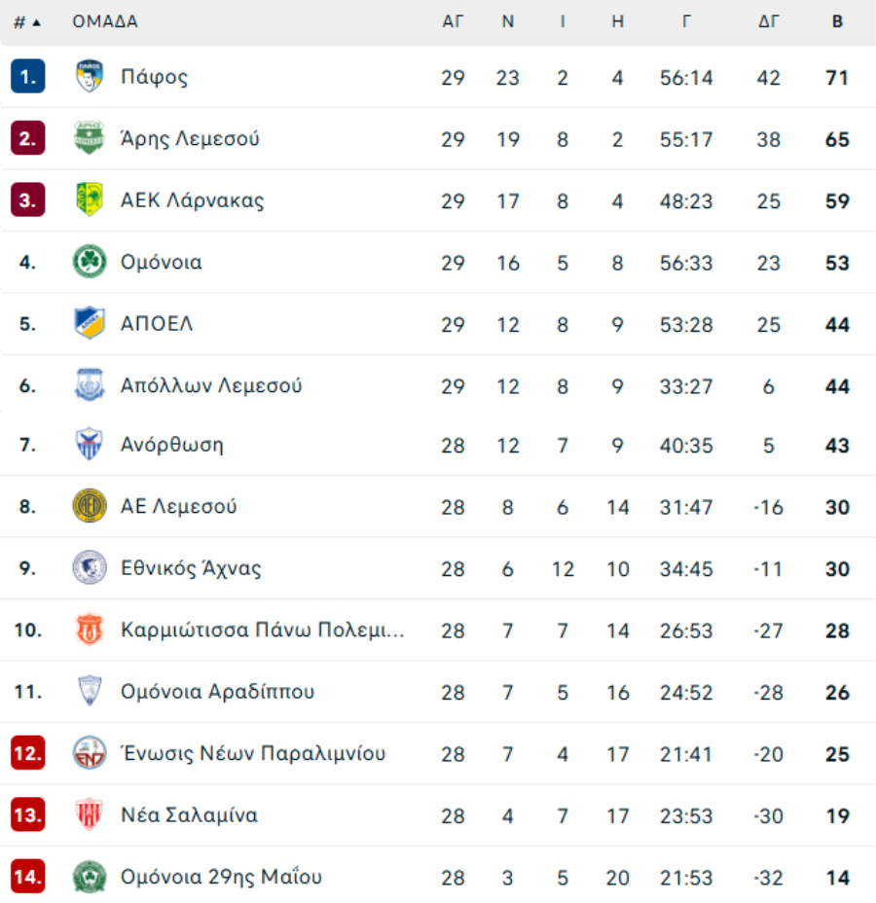This screenshot has width=876, height=903.
Task: Sort by the Β points column header
Action: point(837,21)
